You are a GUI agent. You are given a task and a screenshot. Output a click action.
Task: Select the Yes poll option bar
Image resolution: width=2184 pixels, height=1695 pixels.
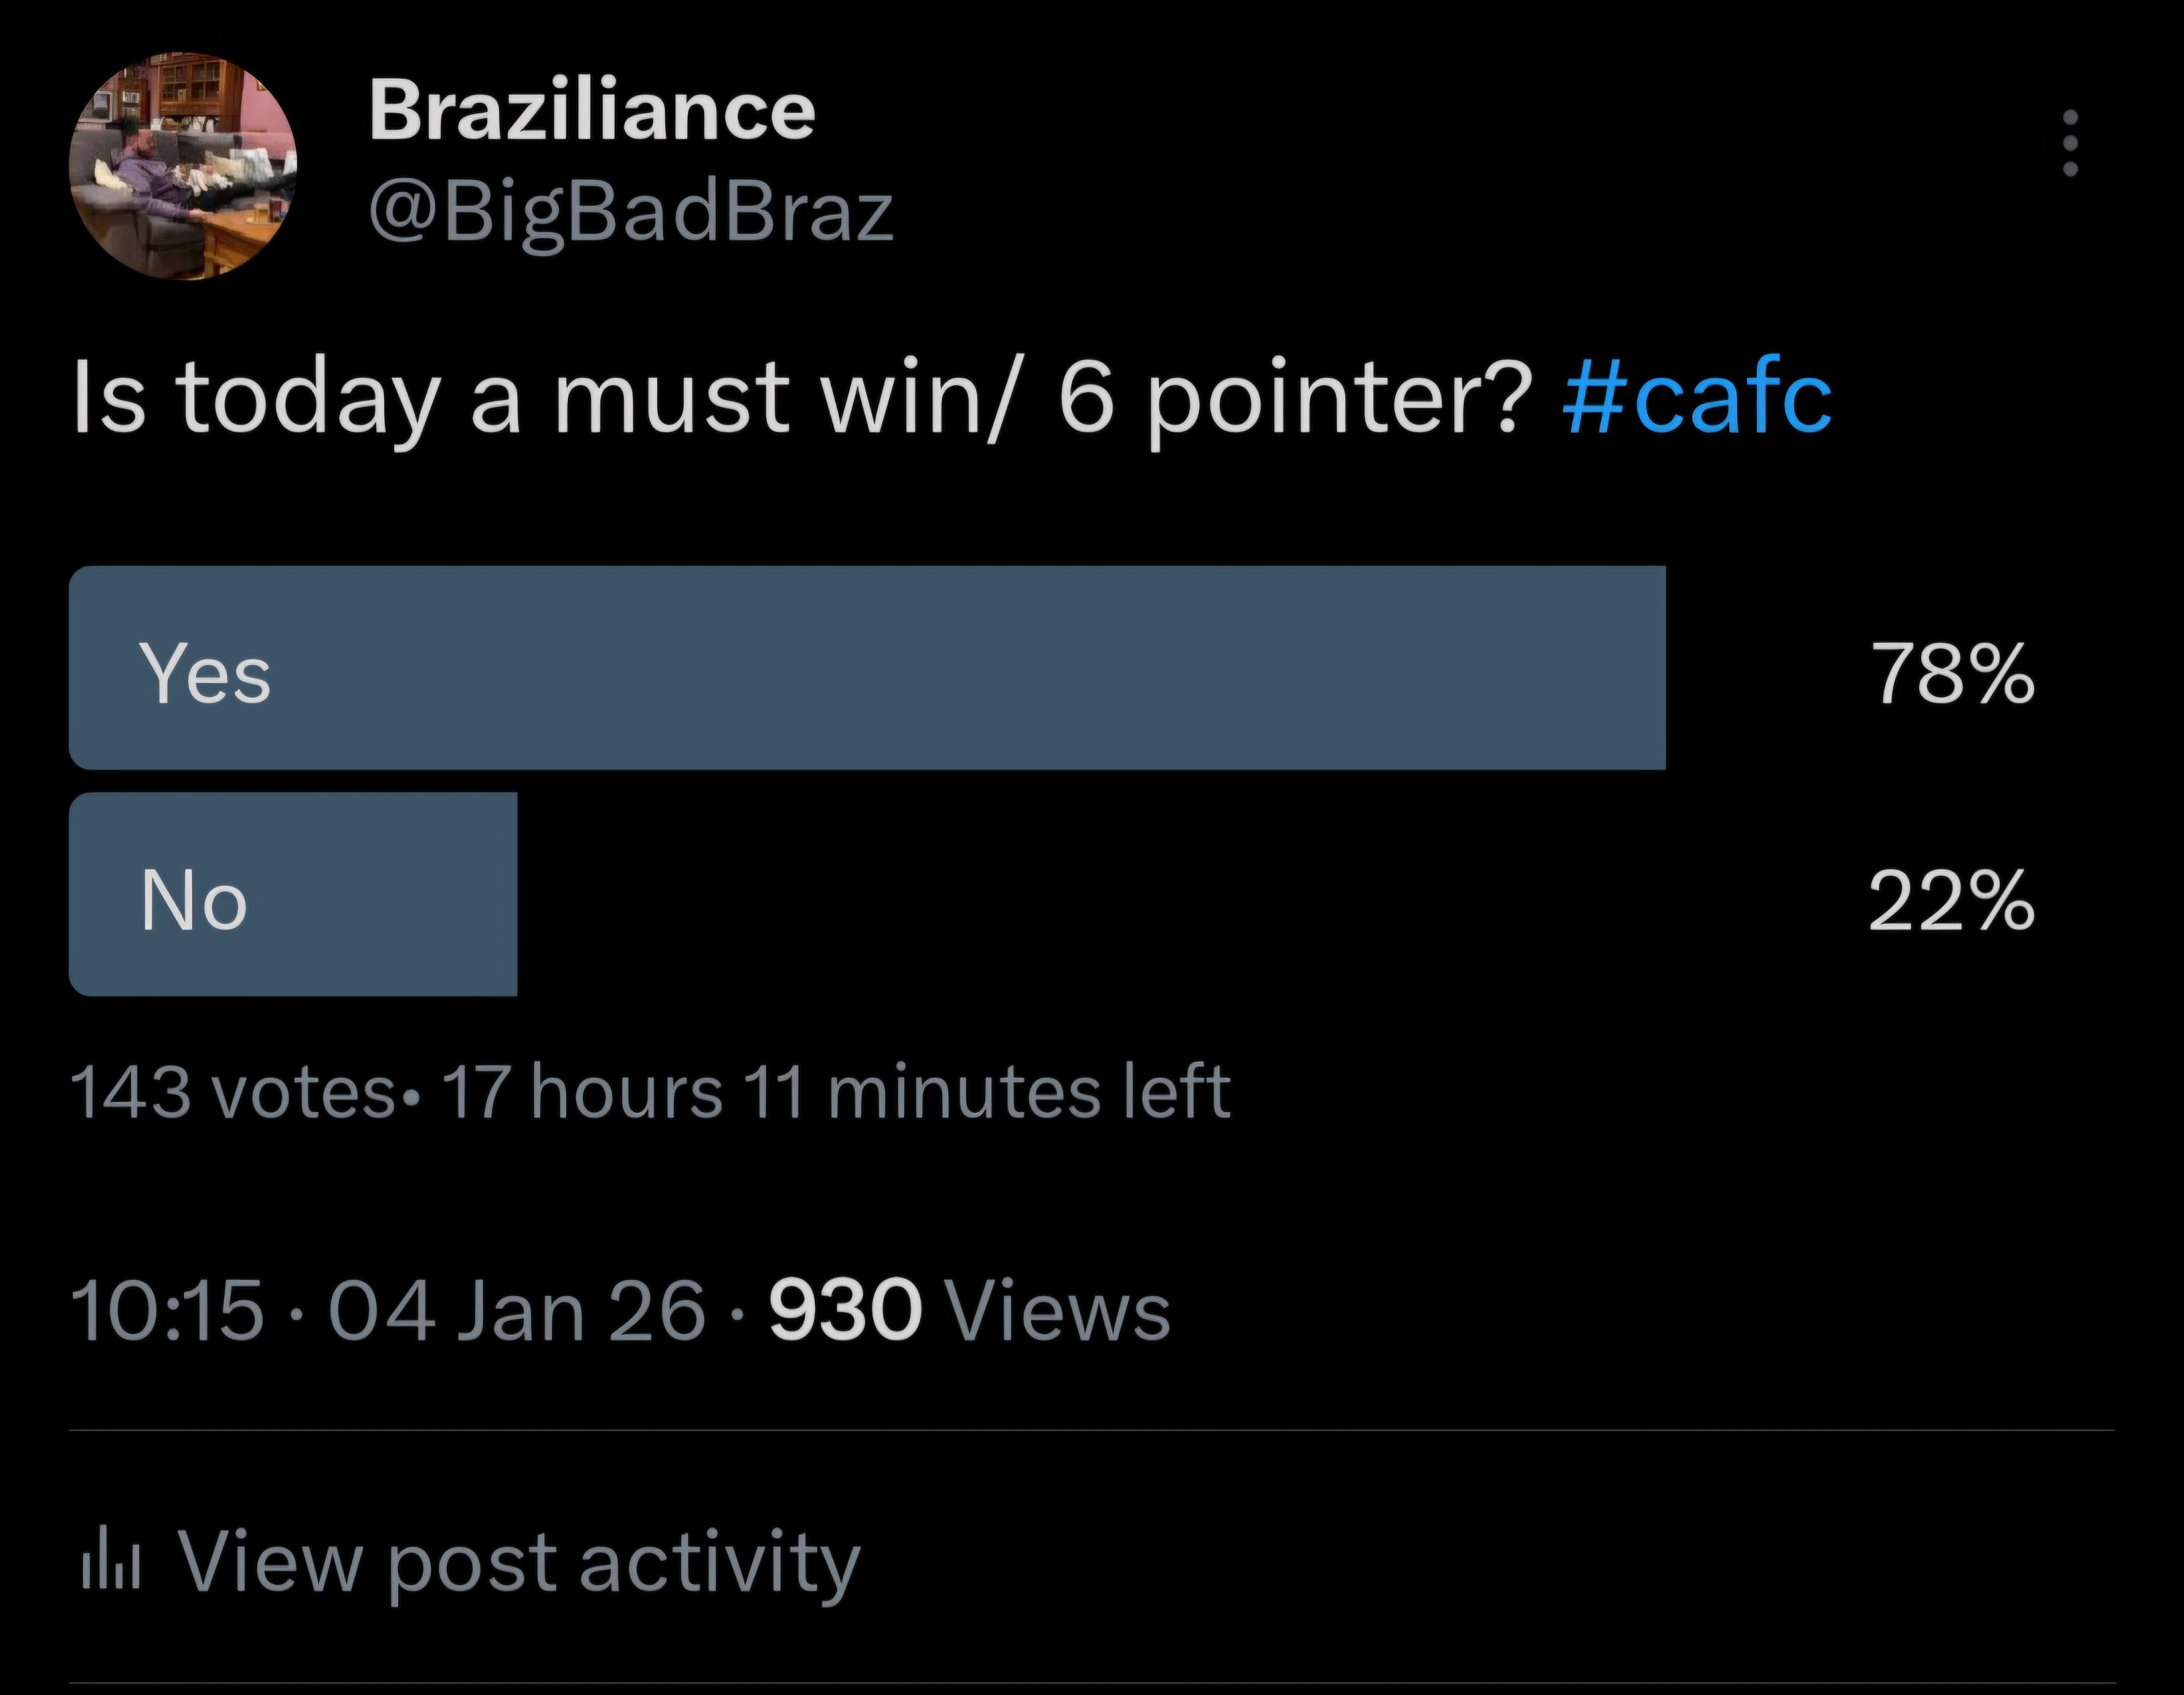[867, 668]
